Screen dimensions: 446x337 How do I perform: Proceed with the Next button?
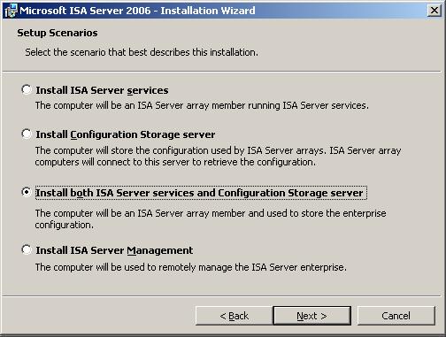pyautogui.click(x=312, y=316)
